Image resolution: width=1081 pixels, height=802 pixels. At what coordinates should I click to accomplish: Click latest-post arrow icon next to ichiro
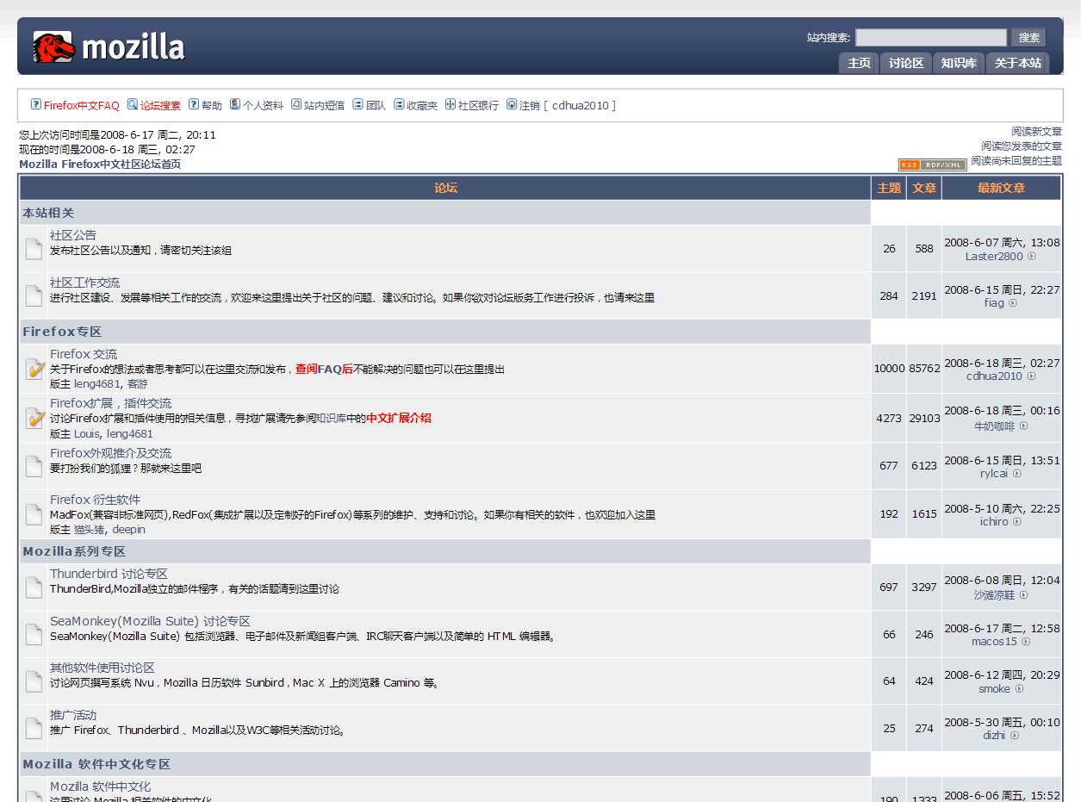coord(1016,521)
